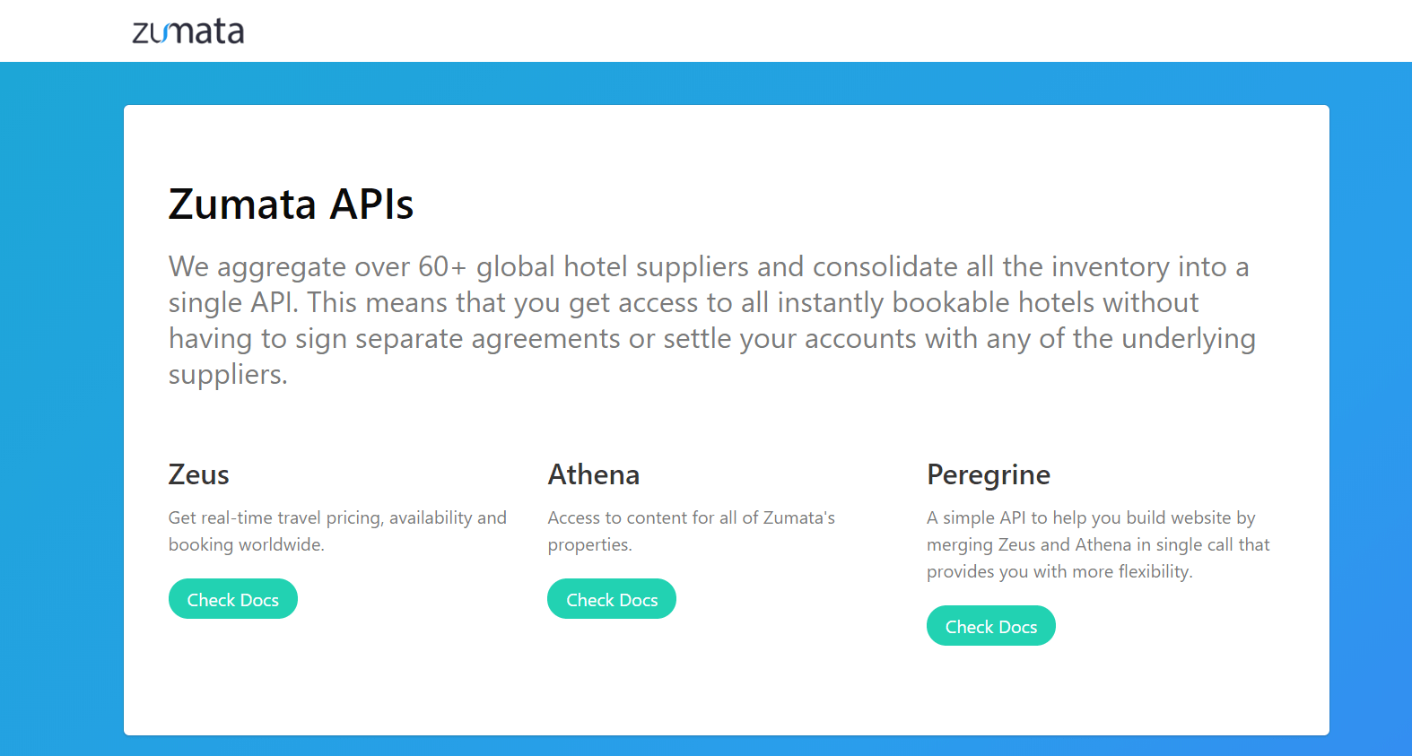Click the intro line starting "single API. This means"

[x=684, y=303]
